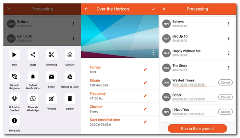Viewport: 240px width, 138px height.
Task: Confirm settings with the checkmark icon
Action: point(153,9)
